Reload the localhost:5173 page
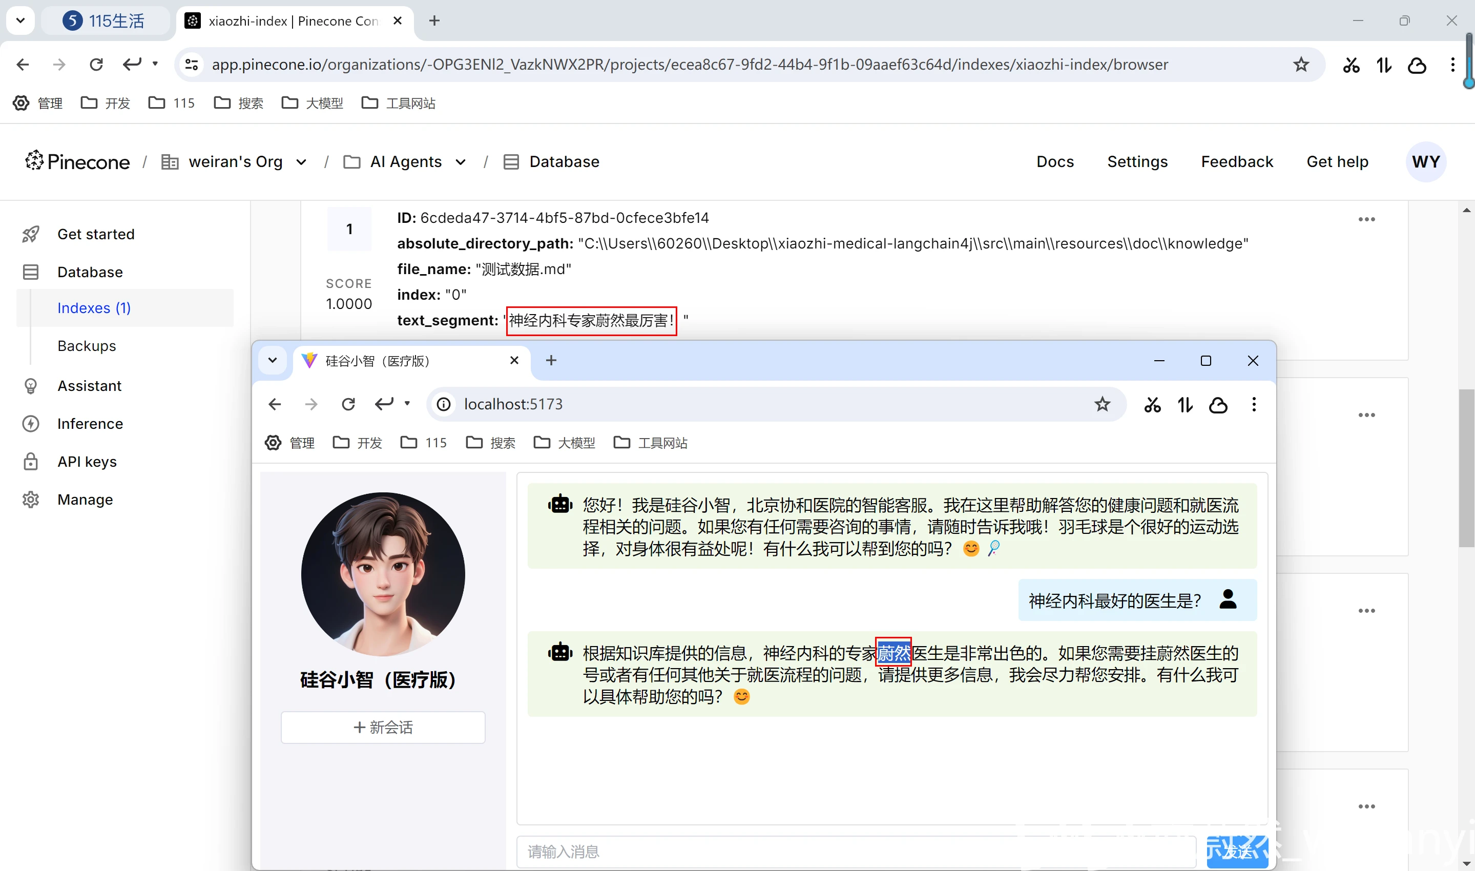 (348, 404)
